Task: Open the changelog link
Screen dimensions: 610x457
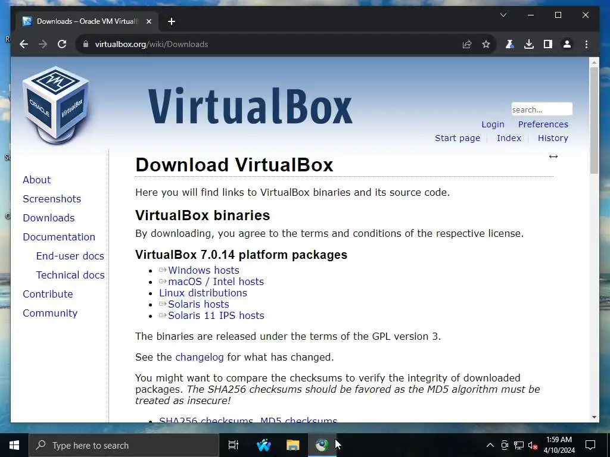Action: coord(200,357)
